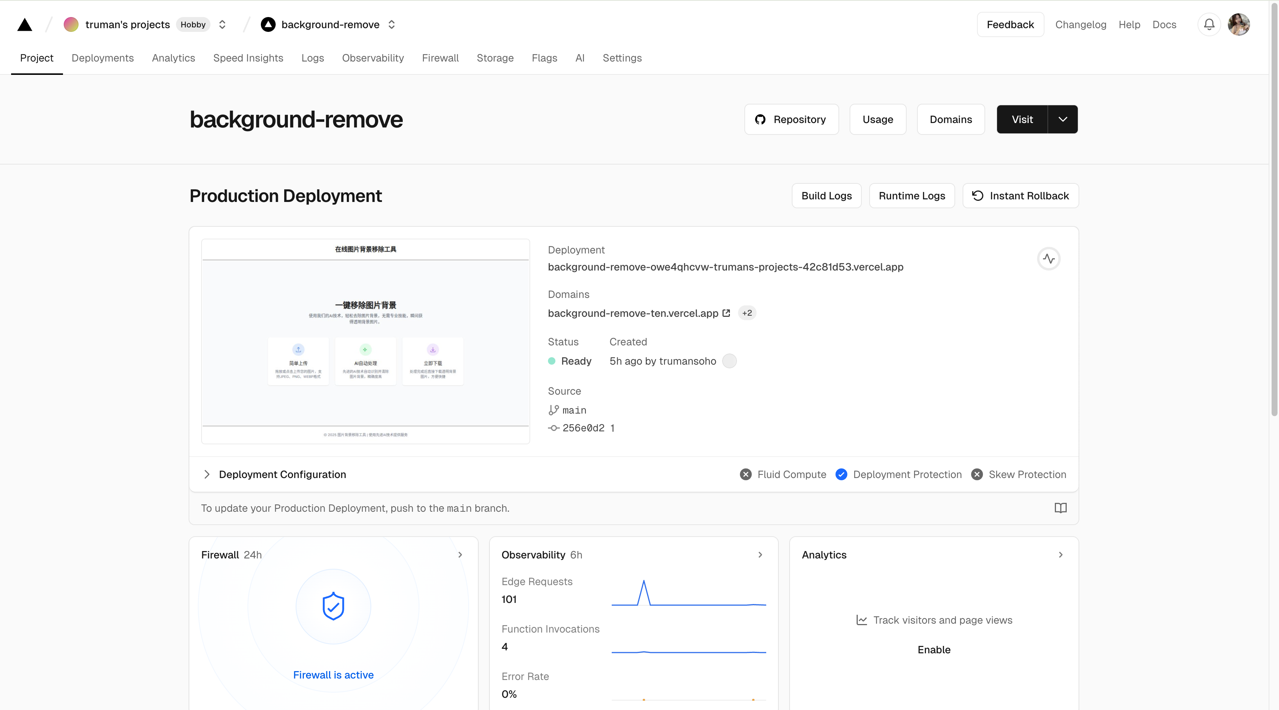This screenshot has height=710, width=1279.
Task: Open the Storage tab
Action: [x=495, y=58]
